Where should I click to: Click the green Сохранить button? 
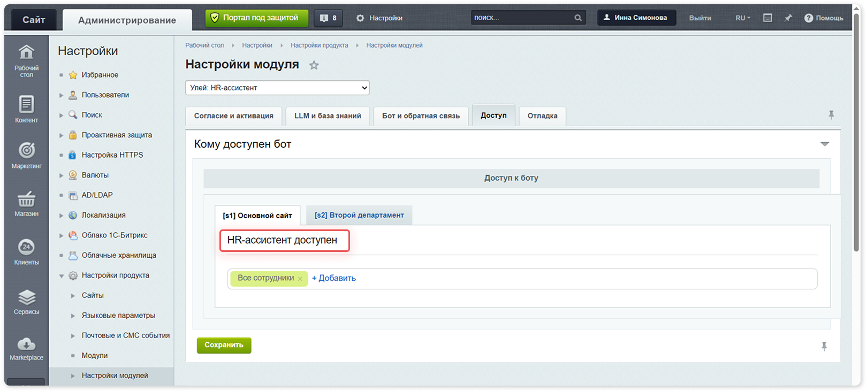(224, 345)
